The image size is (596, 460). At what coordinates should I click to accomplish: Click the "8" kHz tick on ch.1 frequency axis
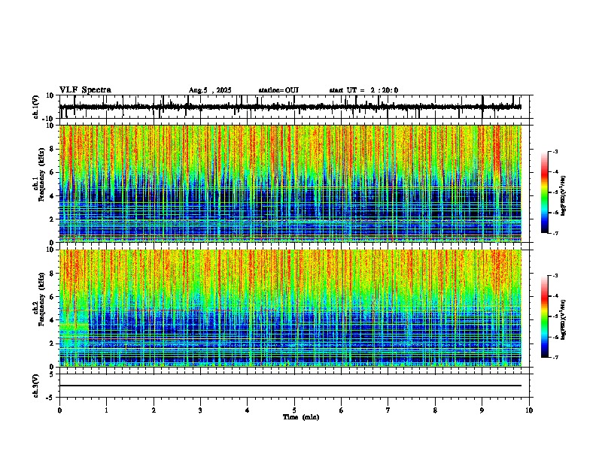click(x=52, y=149)
